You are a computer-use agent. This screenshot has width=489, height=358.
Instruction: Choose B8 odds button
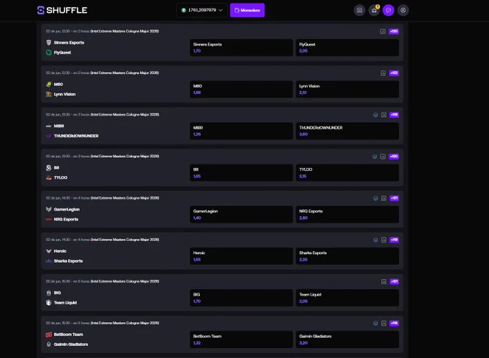(242, 173)
